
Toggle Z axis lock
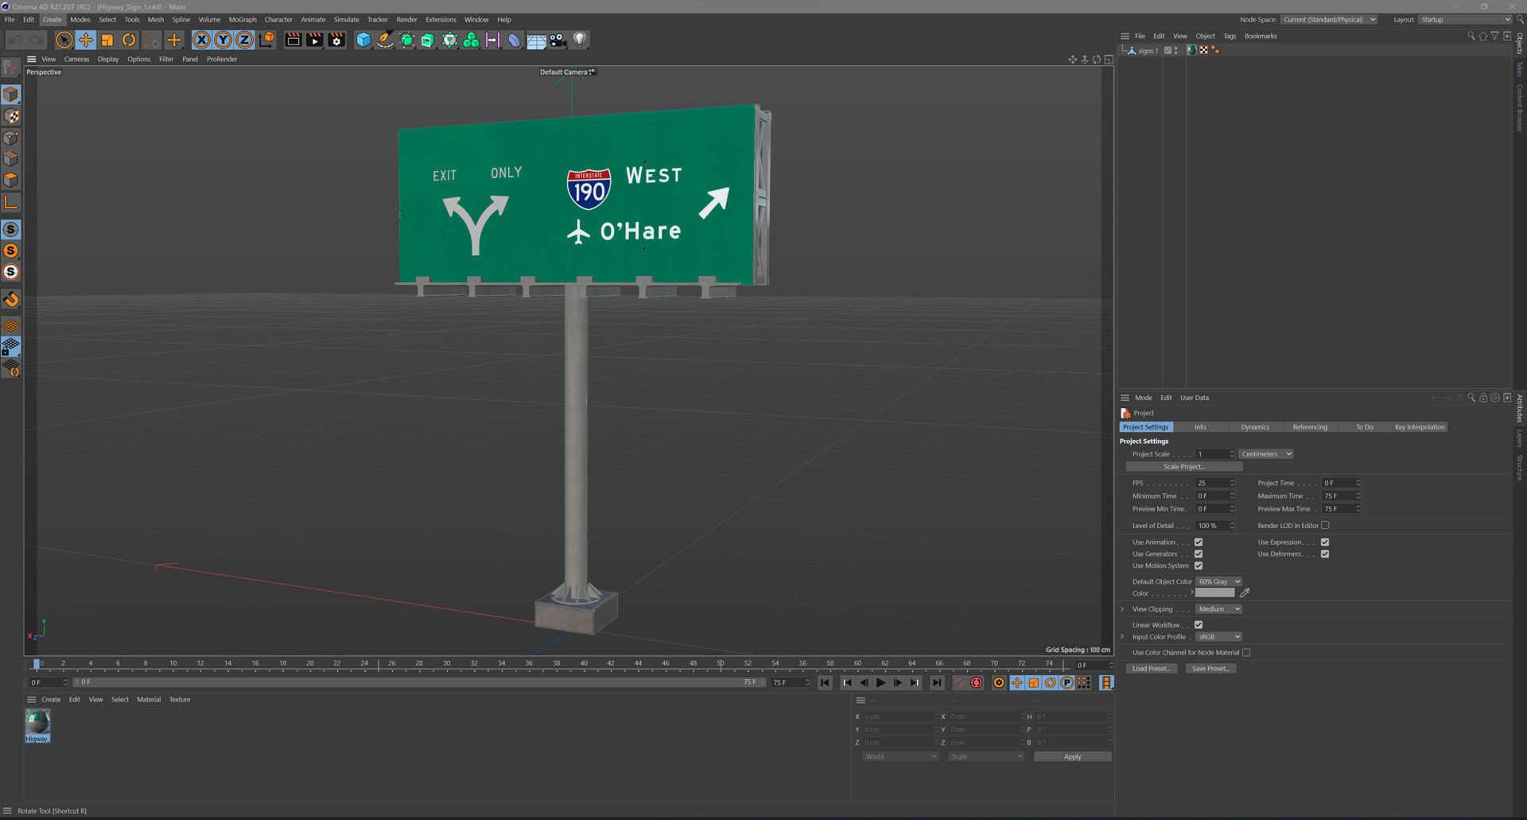245,40
